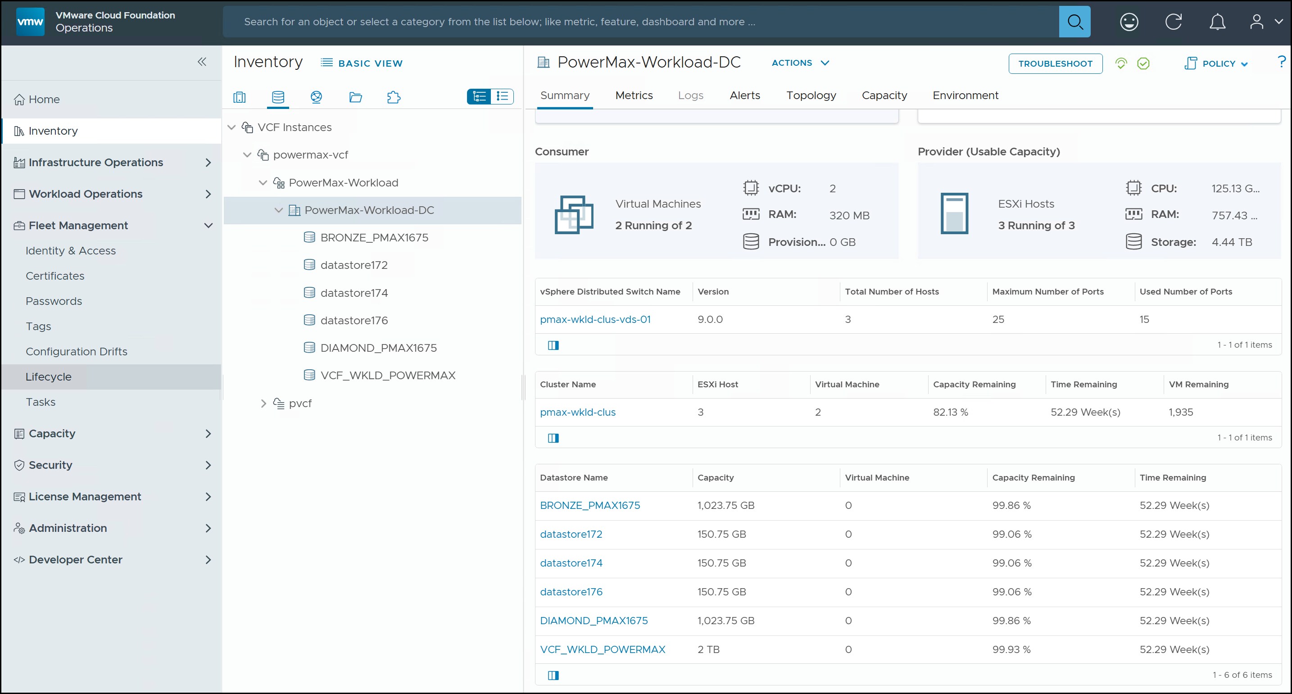Click the help question mark icon
This screenshot has height=694, width=1292.
(x=1282, y=62)
